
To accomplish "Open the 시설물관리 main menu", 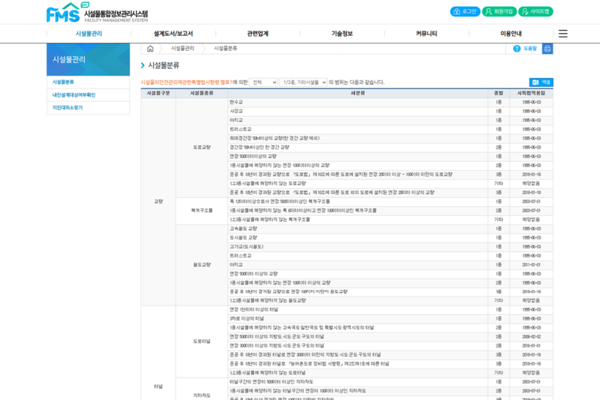I will [88, 34].
